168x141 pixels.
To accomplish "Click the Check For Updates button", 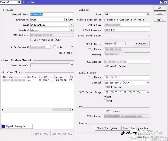I will [x=108, y=128].
